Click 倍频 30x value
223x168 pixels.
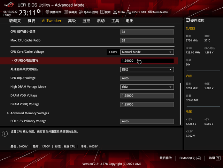[188, 64]
